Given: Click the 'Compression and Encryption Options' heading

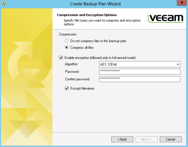Looking at the screenshot, I should pos(87,15).
